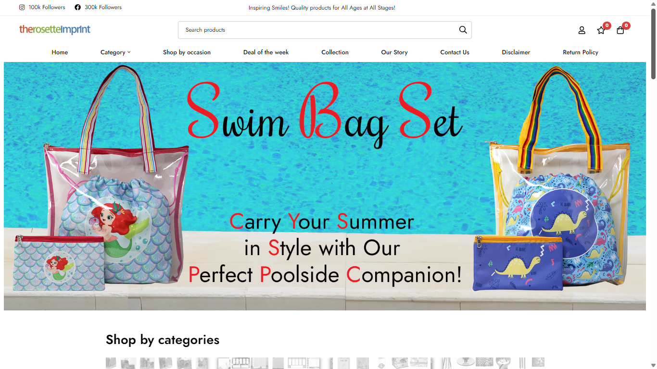Image resolution: width=657 pixels, height=369 pixels.
Task: View the Return Policy page
Action: point(581,52)
